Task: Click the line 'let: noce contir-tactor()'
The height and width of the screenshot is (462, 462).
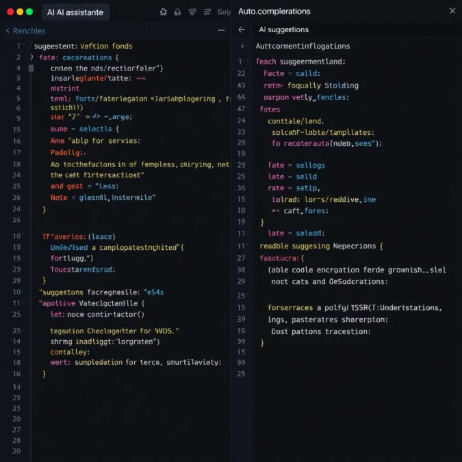Action: pos(97,315)
